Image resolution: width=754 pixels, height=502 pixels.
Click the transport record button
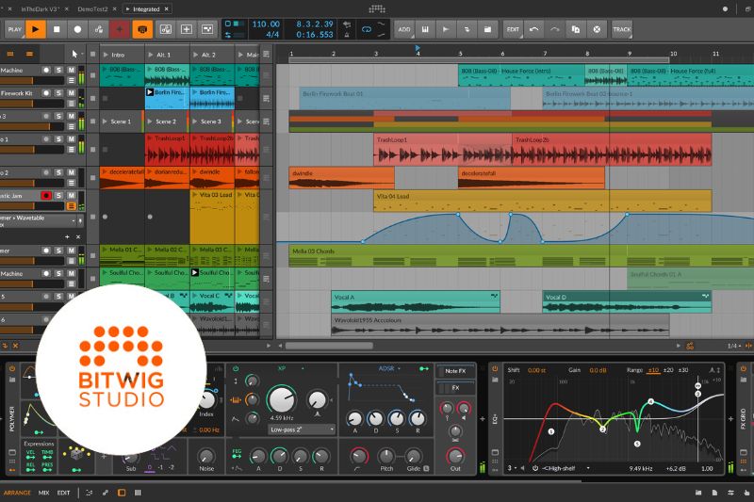tap(77, 29)
